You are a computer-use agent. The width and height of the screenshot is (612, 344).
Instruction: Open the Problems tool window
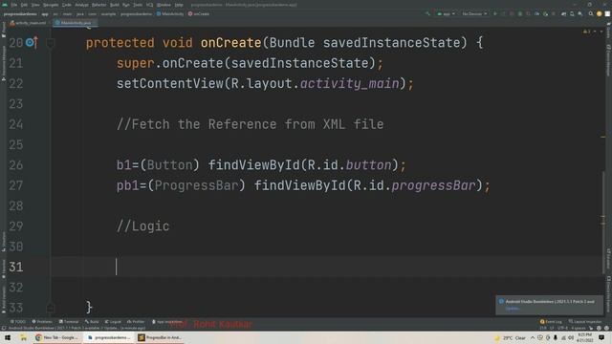(x=42, y=322)
